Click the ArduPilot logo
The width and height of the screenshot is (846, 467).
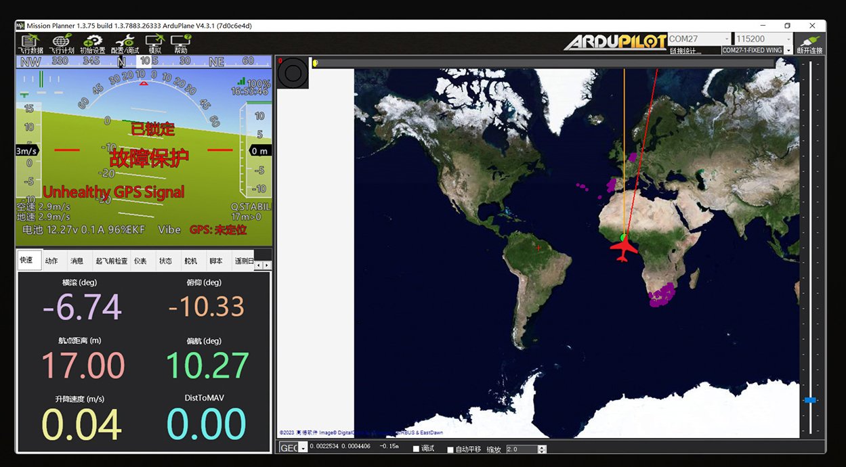(x=615, y=42)
